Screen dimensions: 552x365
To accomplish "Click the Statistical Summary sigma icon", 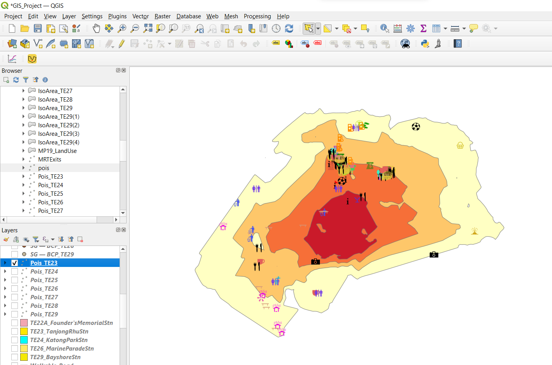I will click(423, 28).
